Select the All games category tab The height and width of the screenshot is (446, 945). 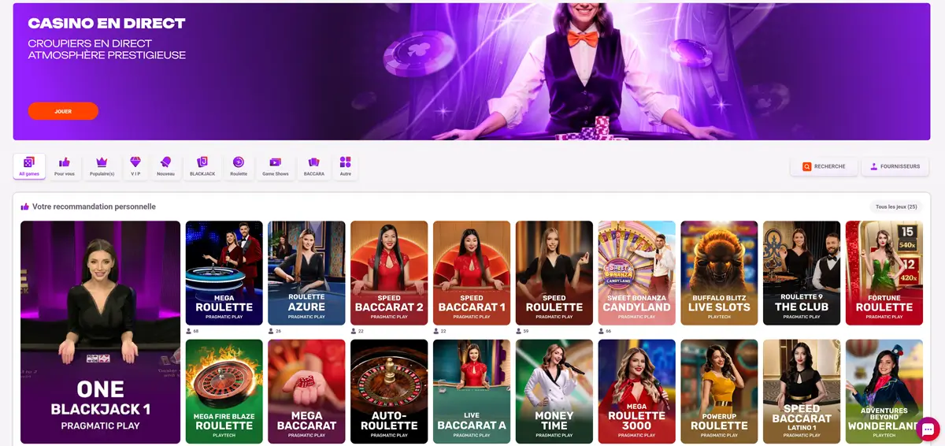click(29, 166)
